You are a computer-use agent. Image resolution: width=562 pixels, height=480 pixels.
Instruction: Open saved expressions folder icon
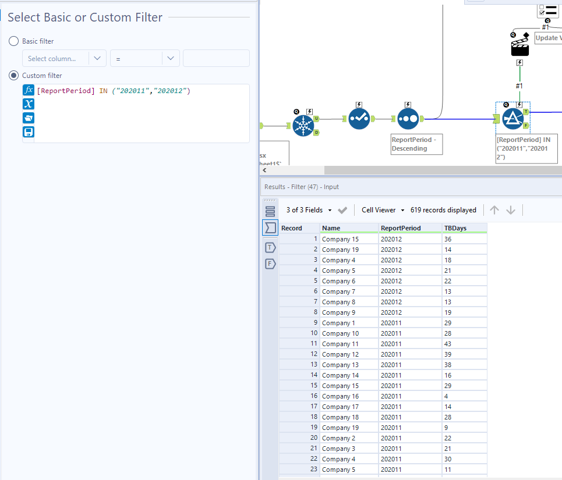[x=29, y=118]
